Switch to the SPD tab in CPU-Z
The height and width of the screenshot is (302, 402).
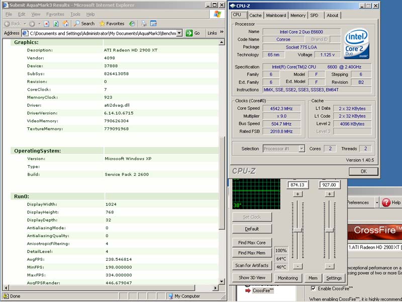[x=314, y=16]
